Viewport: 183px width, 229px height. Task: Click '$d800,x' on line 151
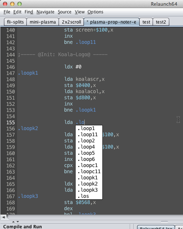[x=86, y=97]
